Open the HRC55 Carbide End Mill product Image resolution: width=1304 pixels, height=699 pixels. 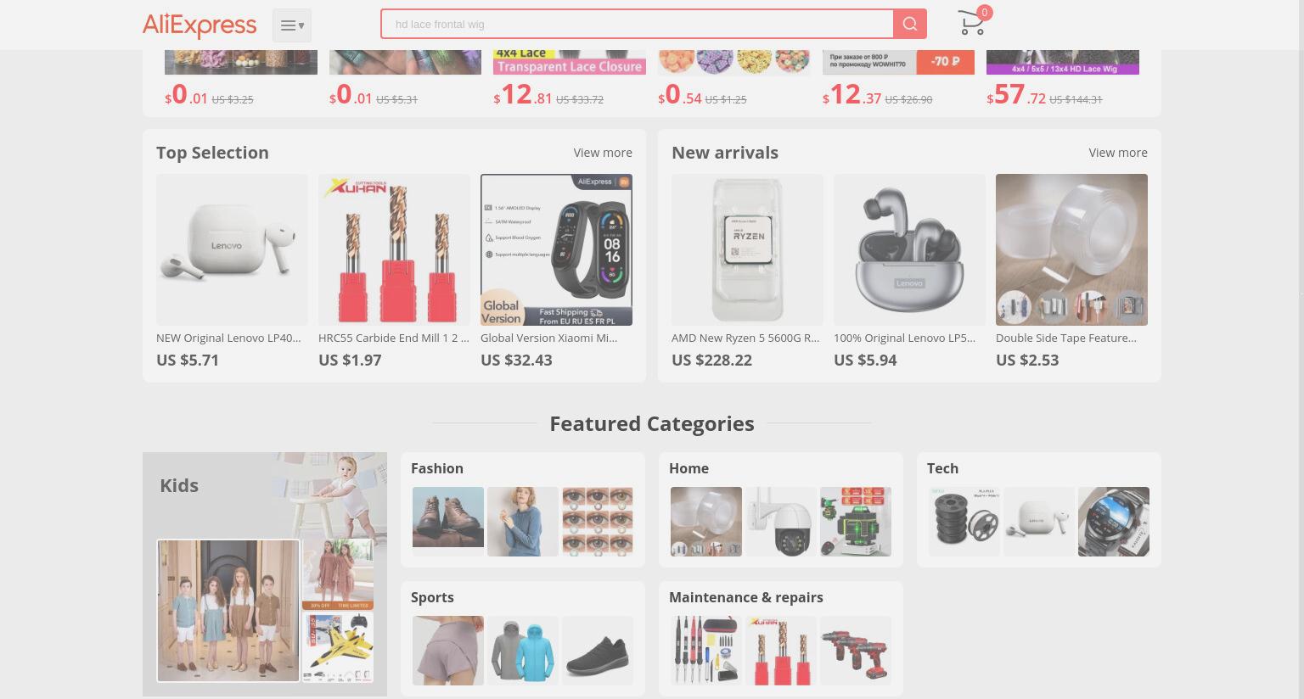click(394, 249)
